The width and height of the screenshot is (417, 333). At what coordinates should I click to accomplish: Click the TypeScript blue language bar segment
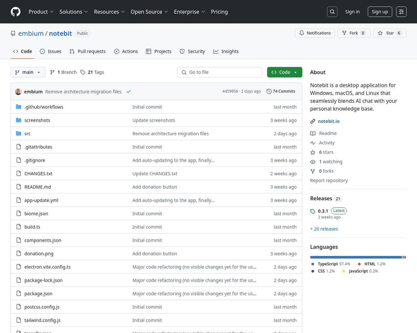coord(356,257)
